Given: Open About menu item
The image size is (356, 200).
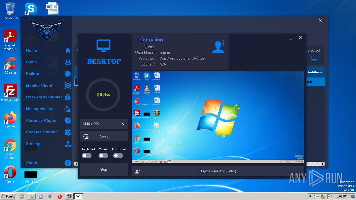Looking at the screenshot, I should click(31, 163).
